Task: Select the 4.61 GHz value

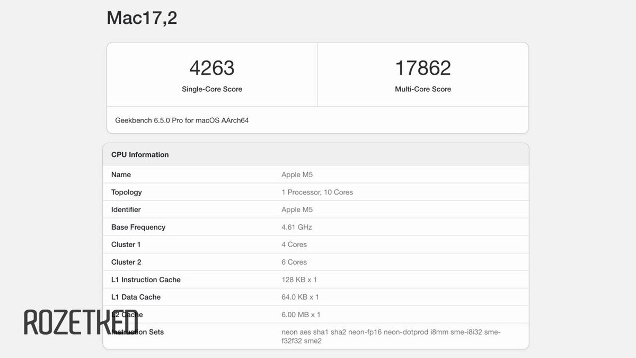Action: pos(297,227)
